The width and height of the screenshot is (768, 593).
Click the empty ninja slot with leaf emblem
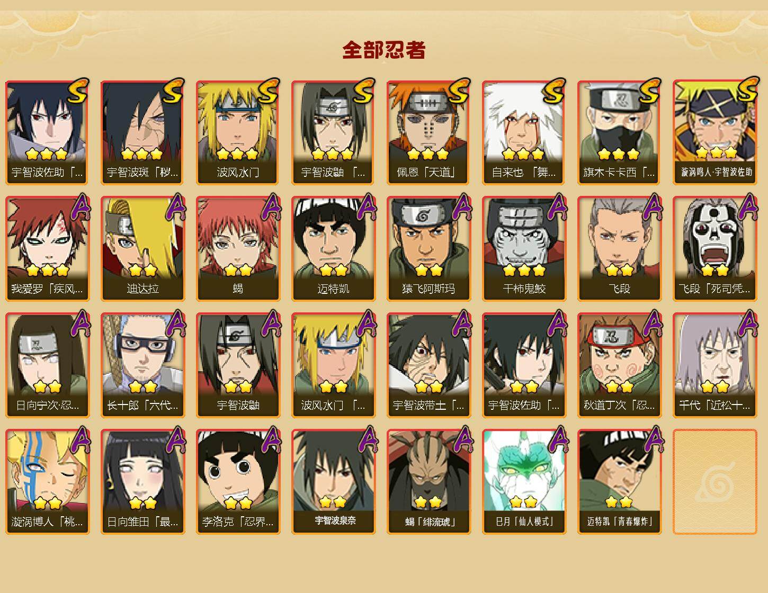coord(715,482)
